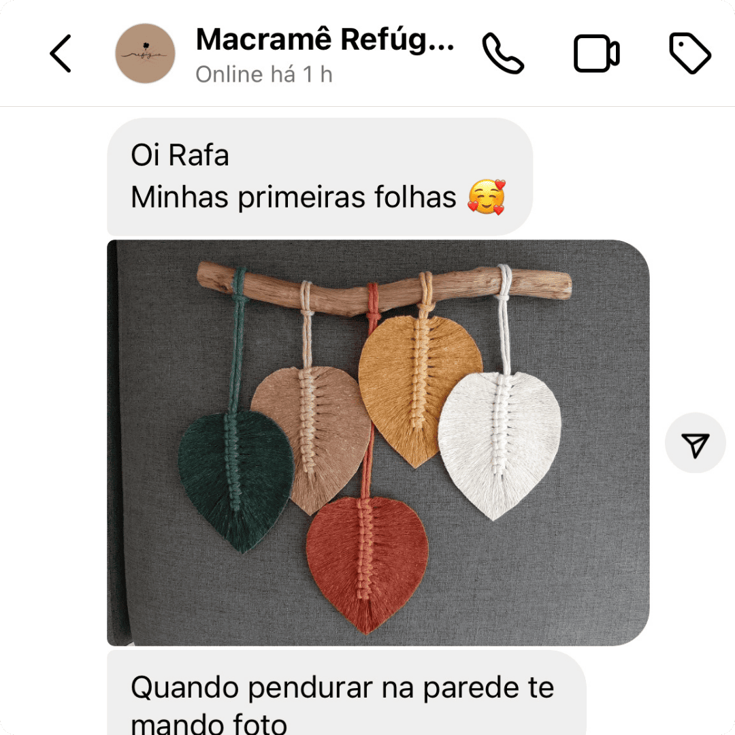Forward the photo with the paper-plane icon
Screen dimensions: 735x735
[695, 443]
